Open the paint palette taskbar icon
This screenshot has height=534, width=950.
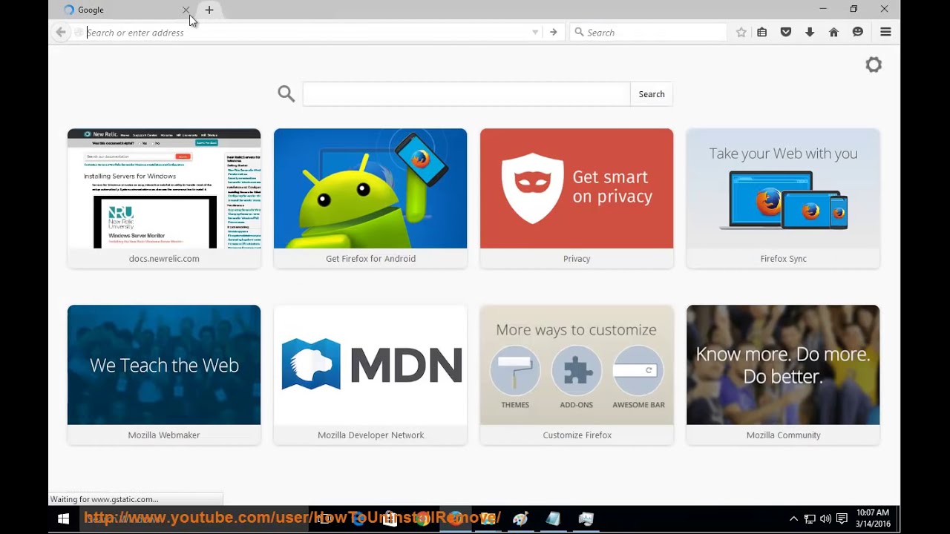pyautogui.click(x=520, y=518)
